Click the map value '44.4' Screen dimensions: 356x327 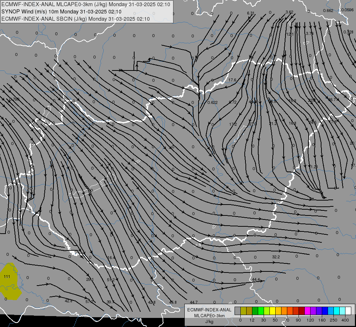pos(256,279)
